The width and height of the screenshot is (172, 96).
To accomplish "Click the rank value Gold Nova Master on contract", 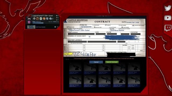I will pyautogui.click(x=117, y=30).
